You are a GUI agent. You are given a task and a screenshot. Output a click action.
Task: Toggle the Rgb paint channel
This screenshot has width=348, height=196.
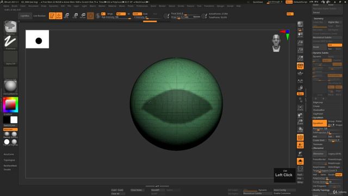click(x=121, y=14)
